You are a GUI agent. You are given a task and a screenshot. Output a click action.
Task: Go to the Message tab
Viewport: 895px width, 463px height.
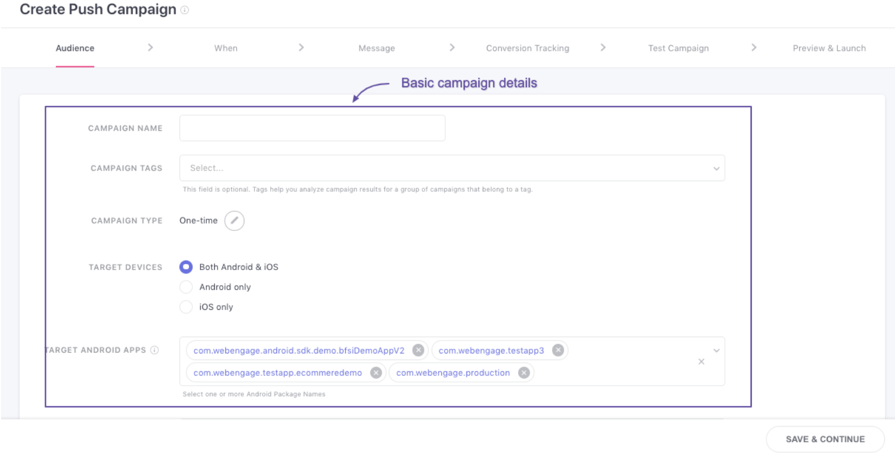point(376,49)
